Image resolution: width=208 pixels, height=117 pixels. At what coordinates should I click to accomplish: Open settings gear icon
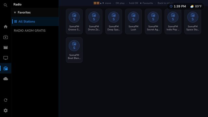6,110
